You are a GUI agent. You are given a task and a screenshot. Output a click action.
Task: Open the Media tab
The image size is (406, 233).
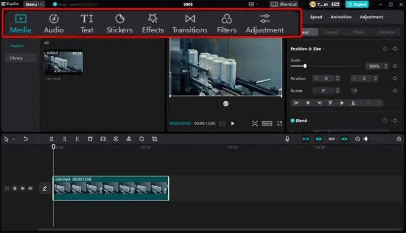coord(21,24)
